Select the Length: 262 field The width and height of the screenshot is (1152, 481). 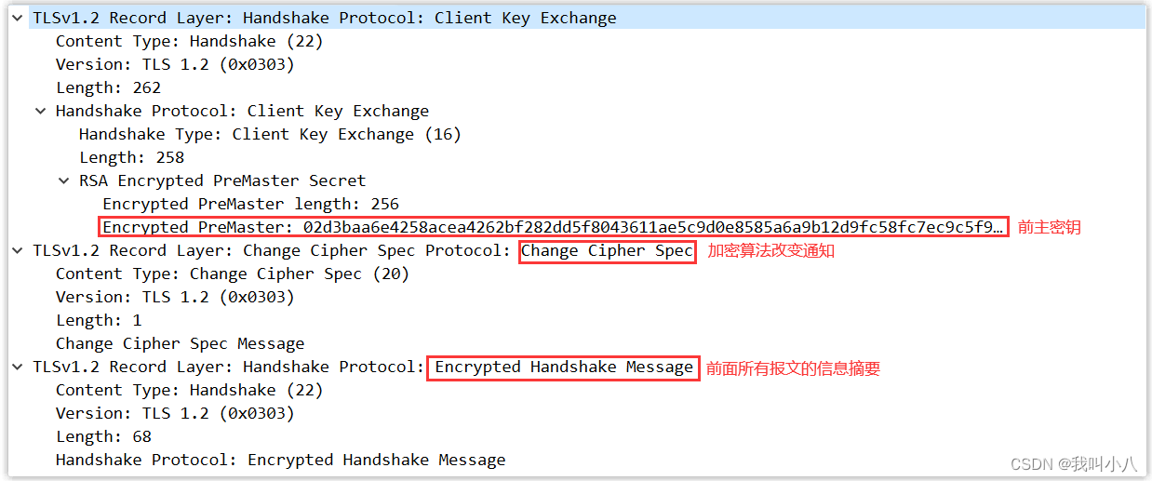point(108,87)
